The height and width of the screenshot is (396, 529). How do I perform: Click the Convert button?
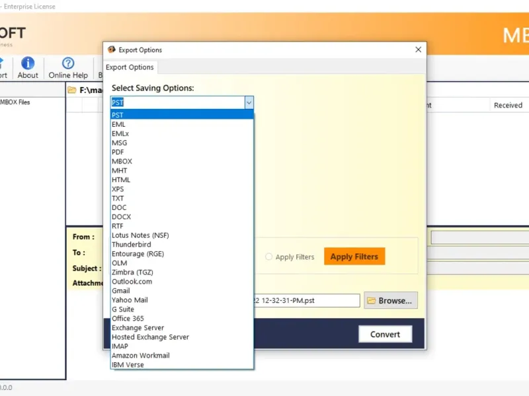pyautogui.click(x=385, y=334)
